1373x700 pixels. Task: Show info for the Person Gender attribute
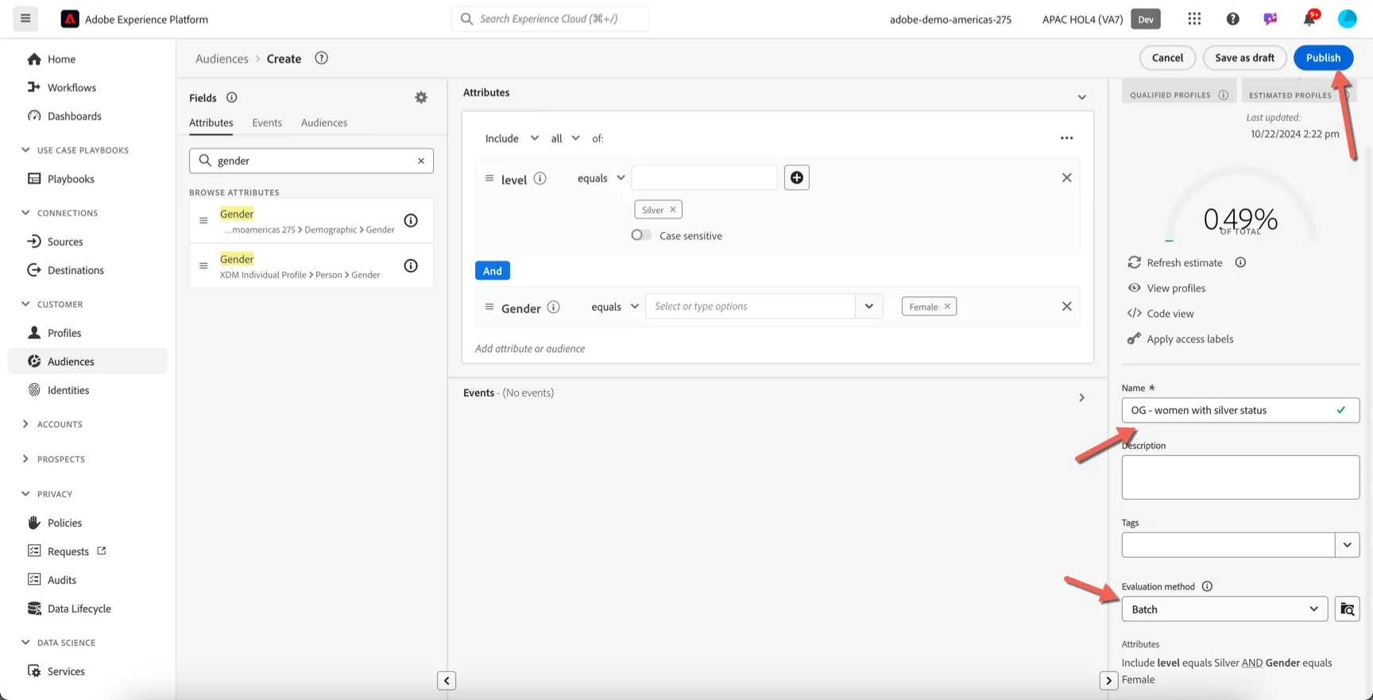coord(411,266)
